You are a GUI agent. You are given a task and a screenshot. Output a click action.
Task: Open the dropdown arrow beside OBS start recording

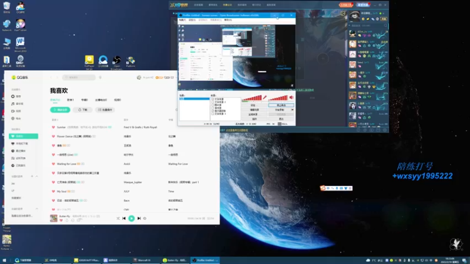click(293, 110)
